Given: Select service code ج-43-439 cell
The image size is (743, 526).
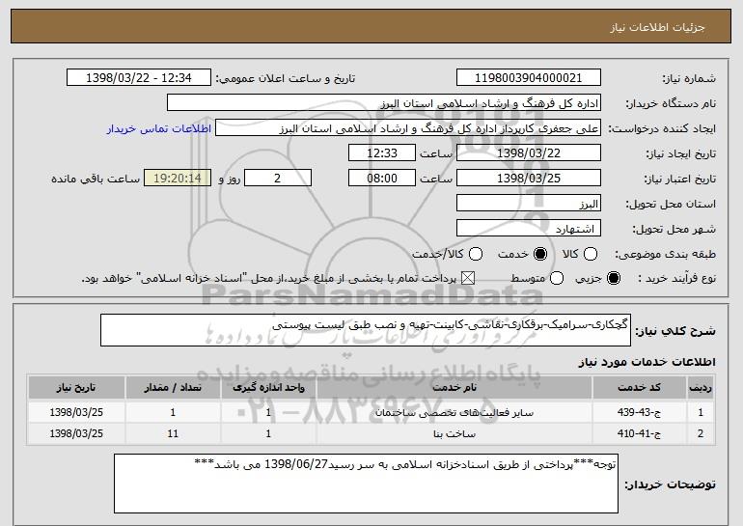Looking at the screenshot, I should coord(639,412).
